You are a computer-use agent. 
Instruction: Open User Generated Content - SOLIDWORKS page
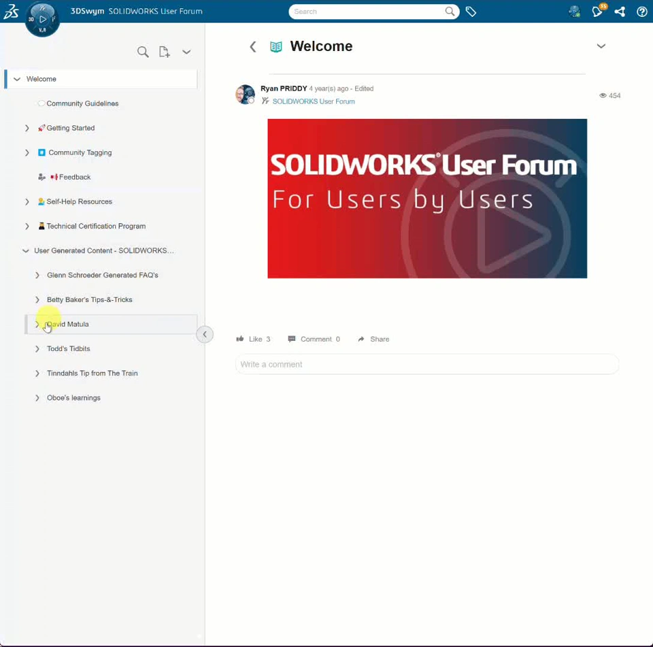coord(104,251)
